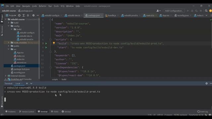Switch to esbuild-prod.ts editor tab

(x=131, y=16)
